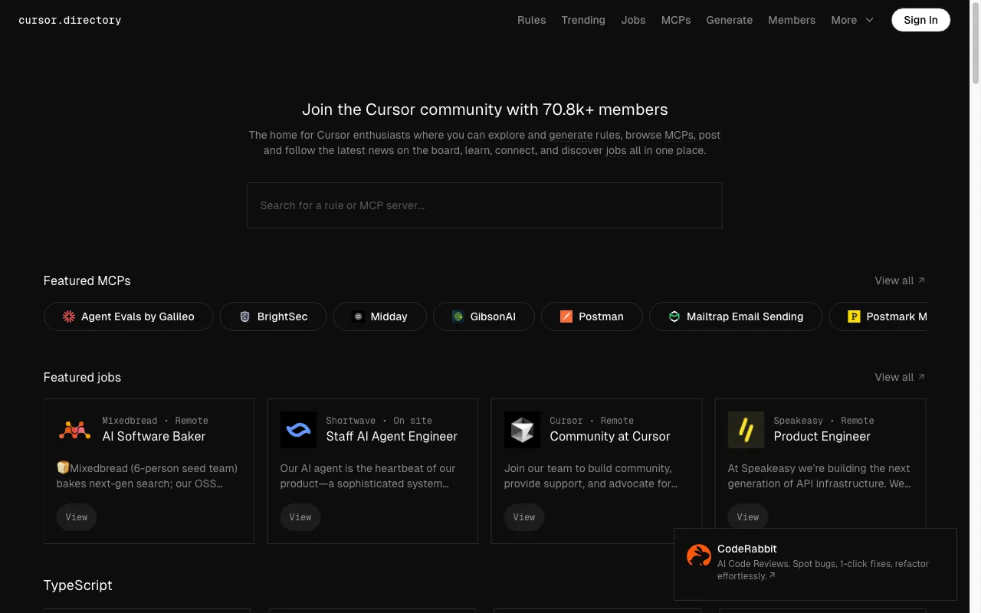Click the TypeScript section heading
981x613 pixels.
77,585
